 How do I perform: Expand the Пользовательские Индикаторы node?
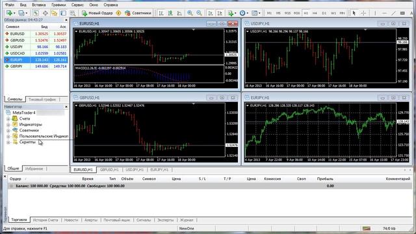pyautogui.click(x=8, y=136)
